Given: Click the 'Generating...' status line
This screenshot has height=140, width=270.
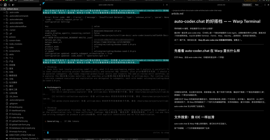Looking at the screenshot, I should [62, 121].
